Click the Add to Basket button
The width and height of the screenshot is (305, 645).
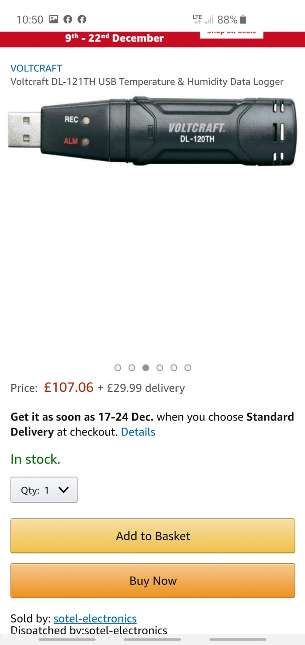[x=153, y=536]
